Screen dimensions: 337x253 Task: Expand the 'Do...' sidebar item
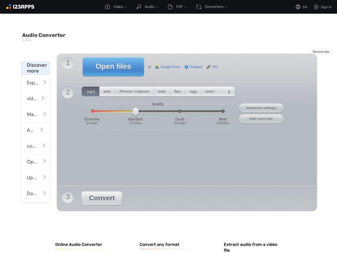point(36,193)
